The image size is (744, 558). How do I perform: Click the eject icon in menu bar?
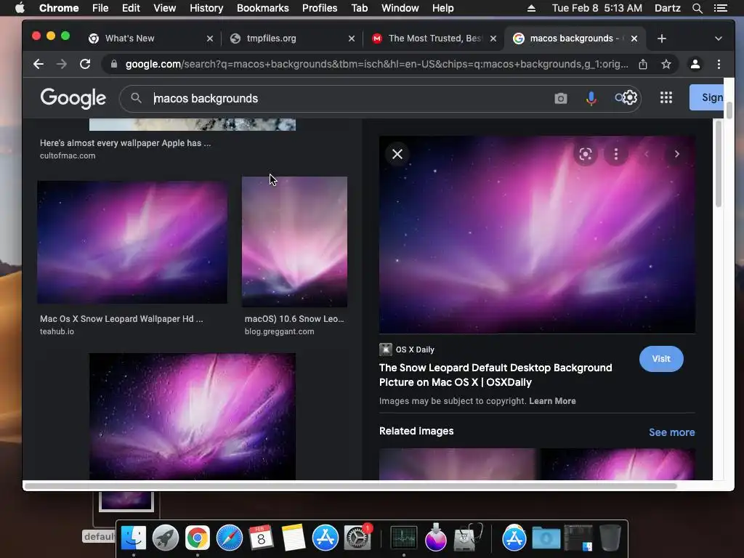pos(531,8)
